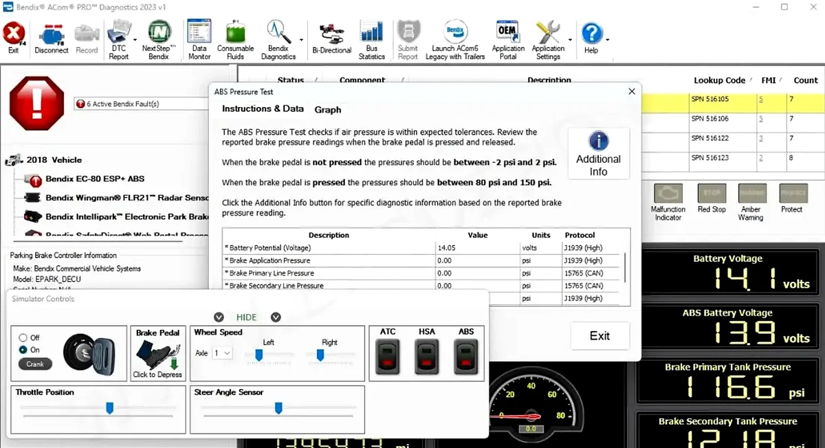Screen dimensions: 825x448
Task: Switch to the Graph tab
Action: [x=328, y=109]
